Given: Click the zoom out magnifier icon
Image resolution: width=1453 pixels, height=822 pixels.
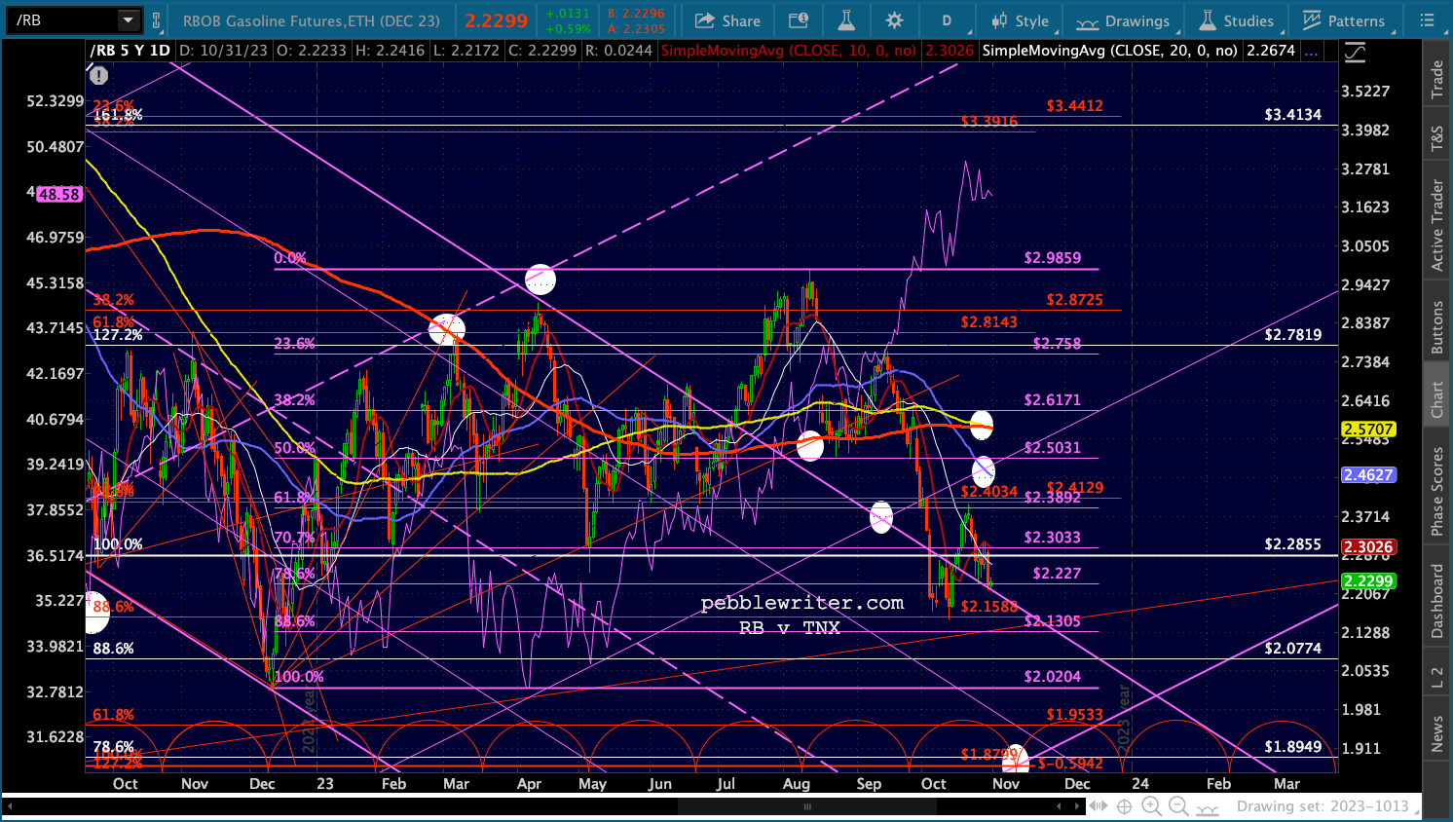Looking at the screenshot, I should coord(1178,806).
